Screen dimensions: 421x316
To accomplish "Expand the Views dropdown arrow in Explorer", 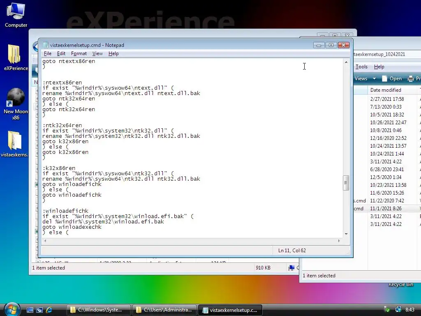I will [x=374, y=79].
